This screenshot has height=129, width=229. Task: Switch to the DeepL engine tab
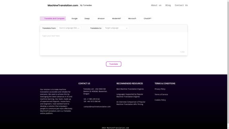[x=86, y=19]
